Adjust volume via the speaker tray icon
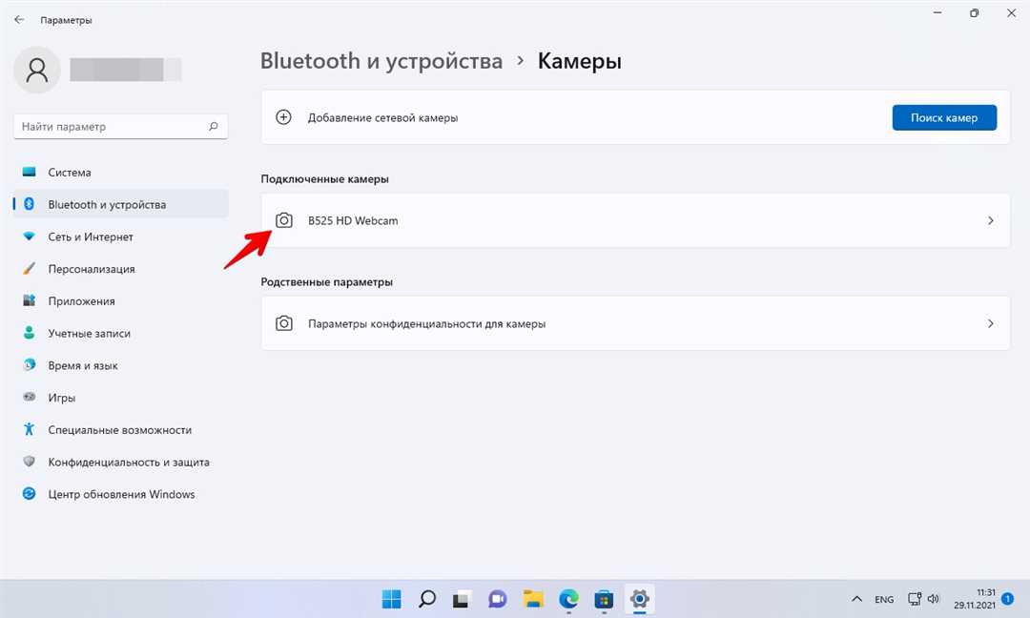Screen dimensions: 1030x618 (933, 599)
